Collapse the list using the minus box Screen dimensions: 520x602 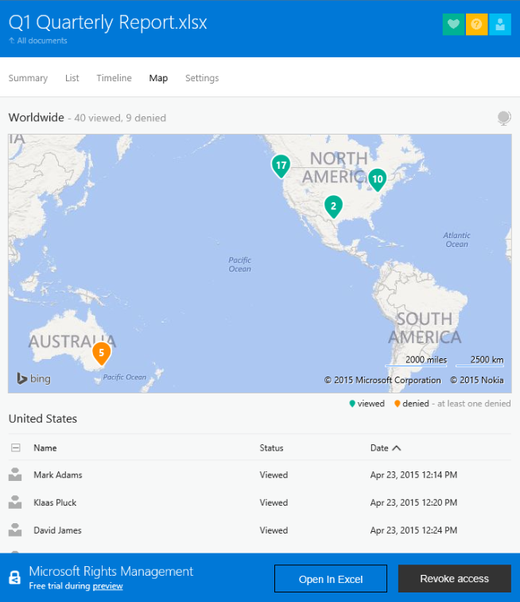pos(15,448)
